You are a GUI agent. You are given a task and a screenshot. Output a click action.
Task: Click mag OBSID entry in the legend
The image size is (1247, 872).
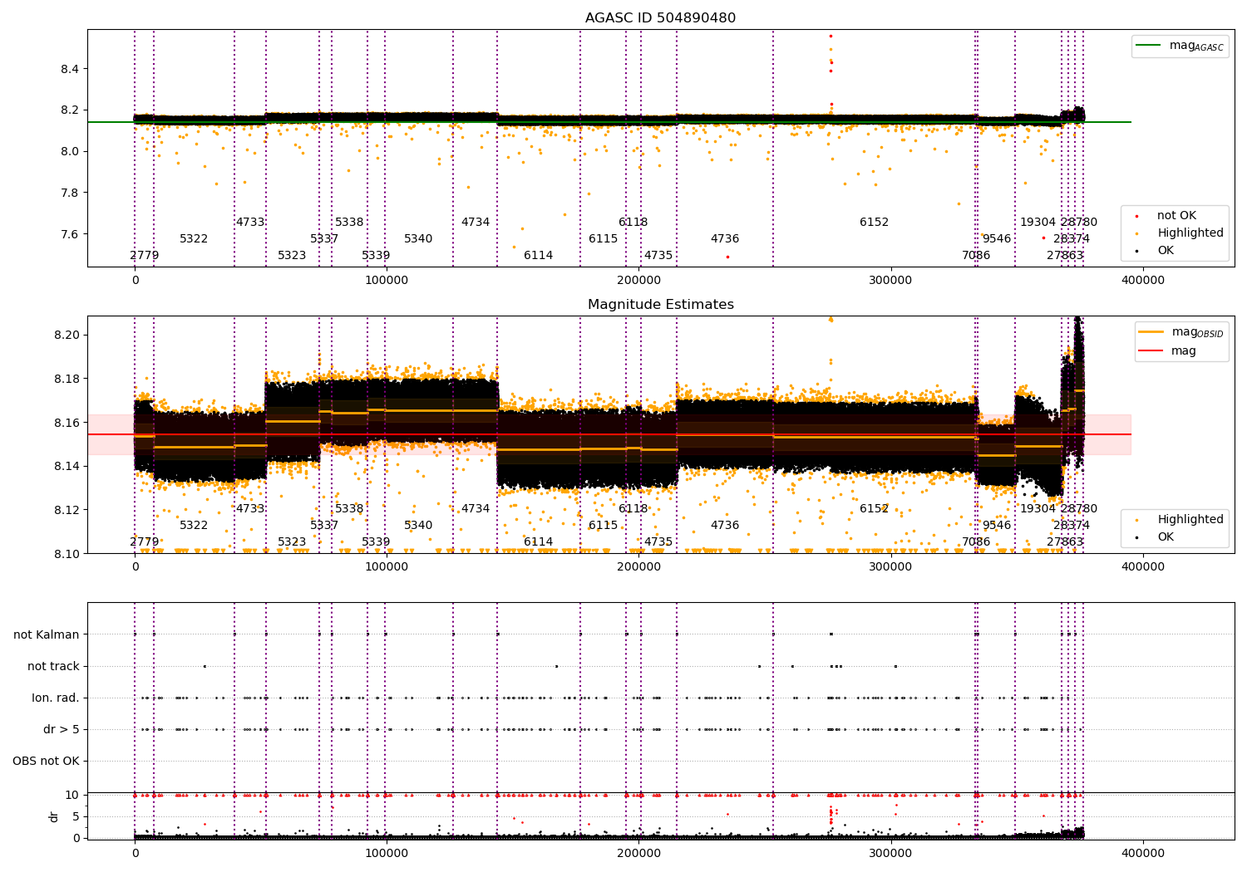coord(1180,332)
